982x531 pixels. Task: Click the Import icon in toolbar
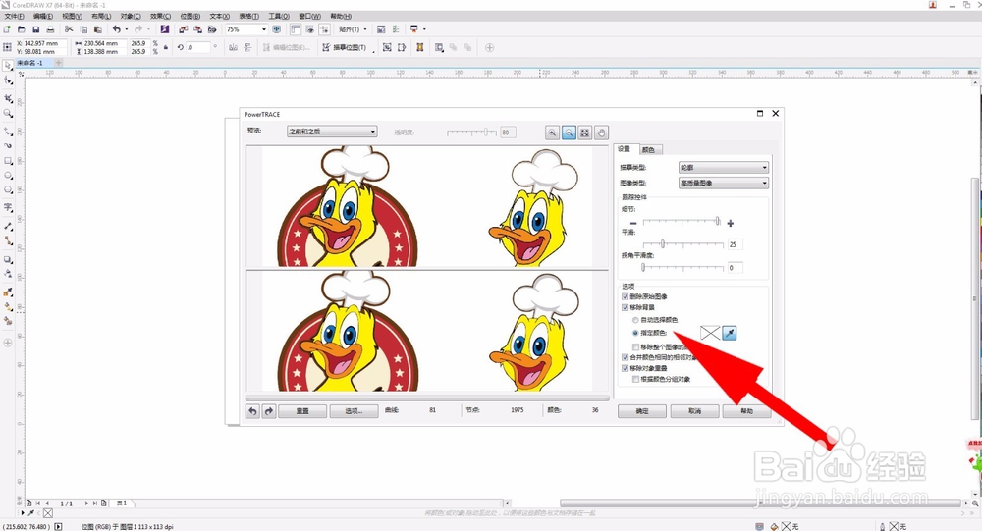coord(183,29)
